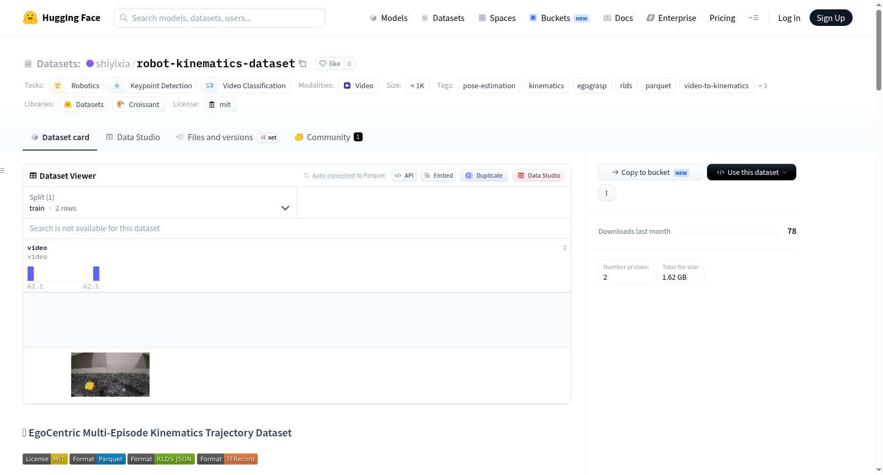
Task: Click the shiyixia user avatar icon
Action: point(90,63)
